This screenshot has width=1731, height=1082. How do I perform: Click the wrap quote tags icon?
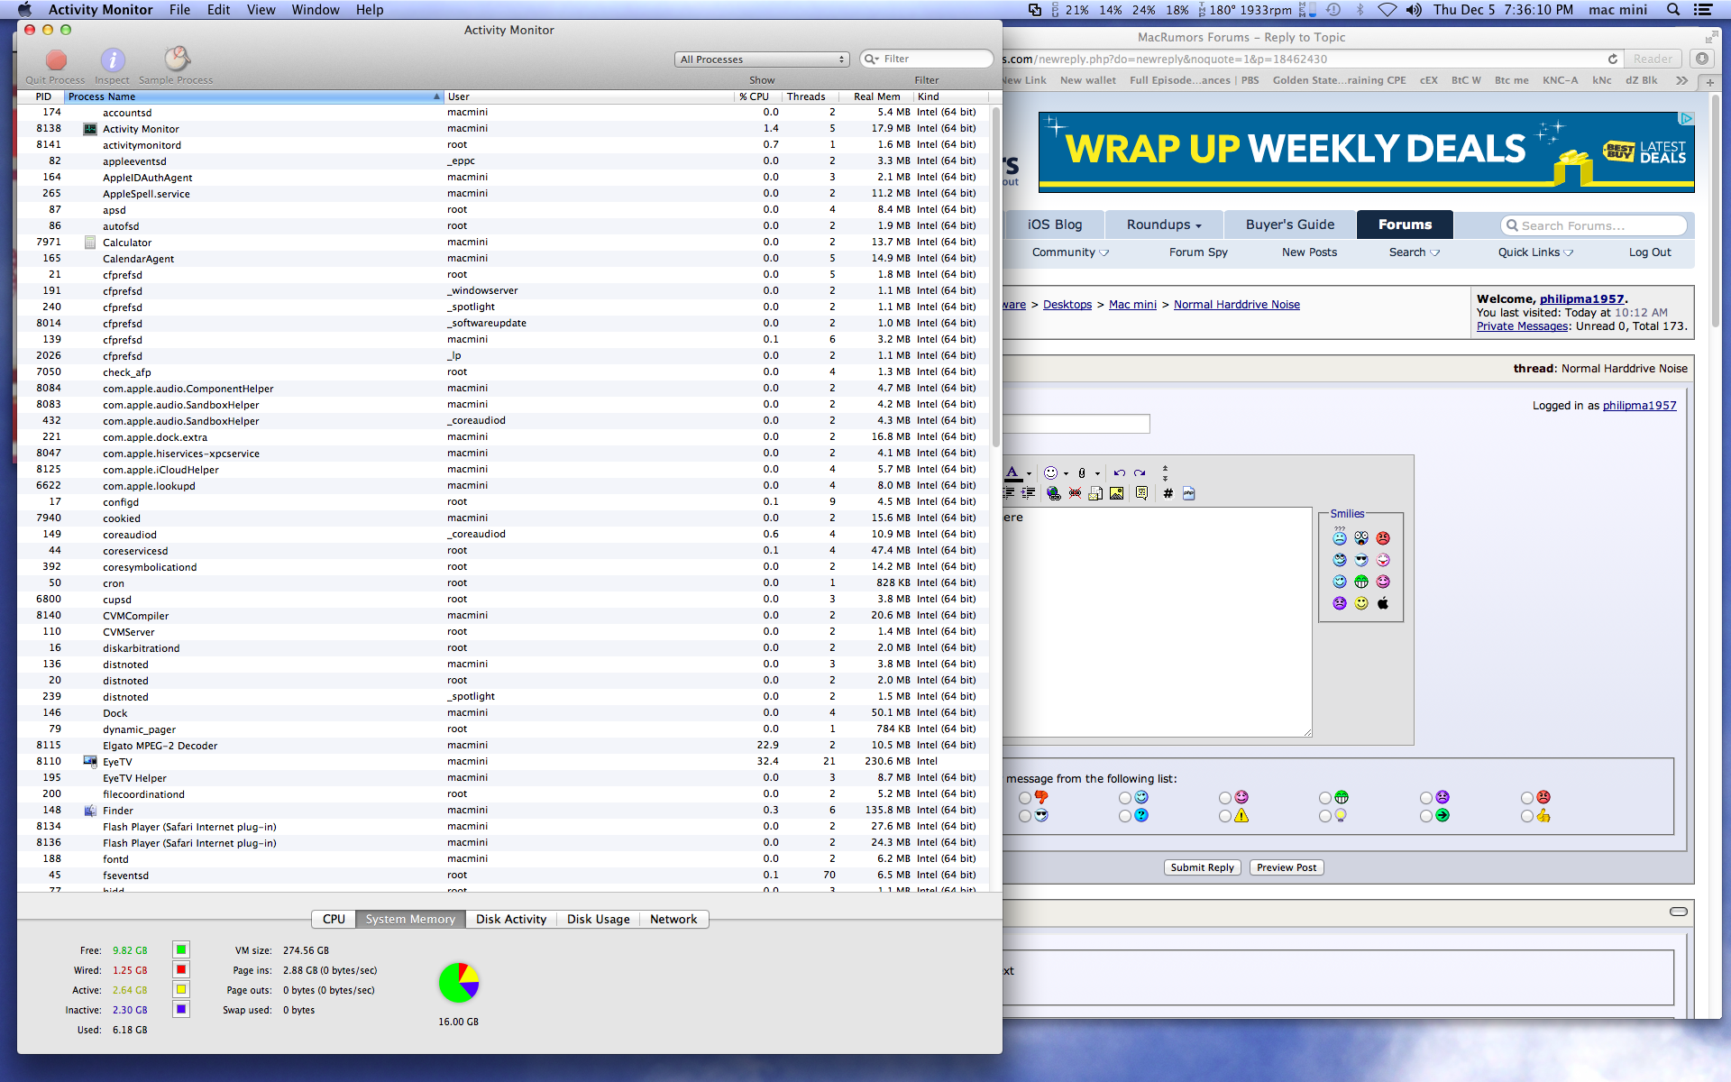[1141, 493]
